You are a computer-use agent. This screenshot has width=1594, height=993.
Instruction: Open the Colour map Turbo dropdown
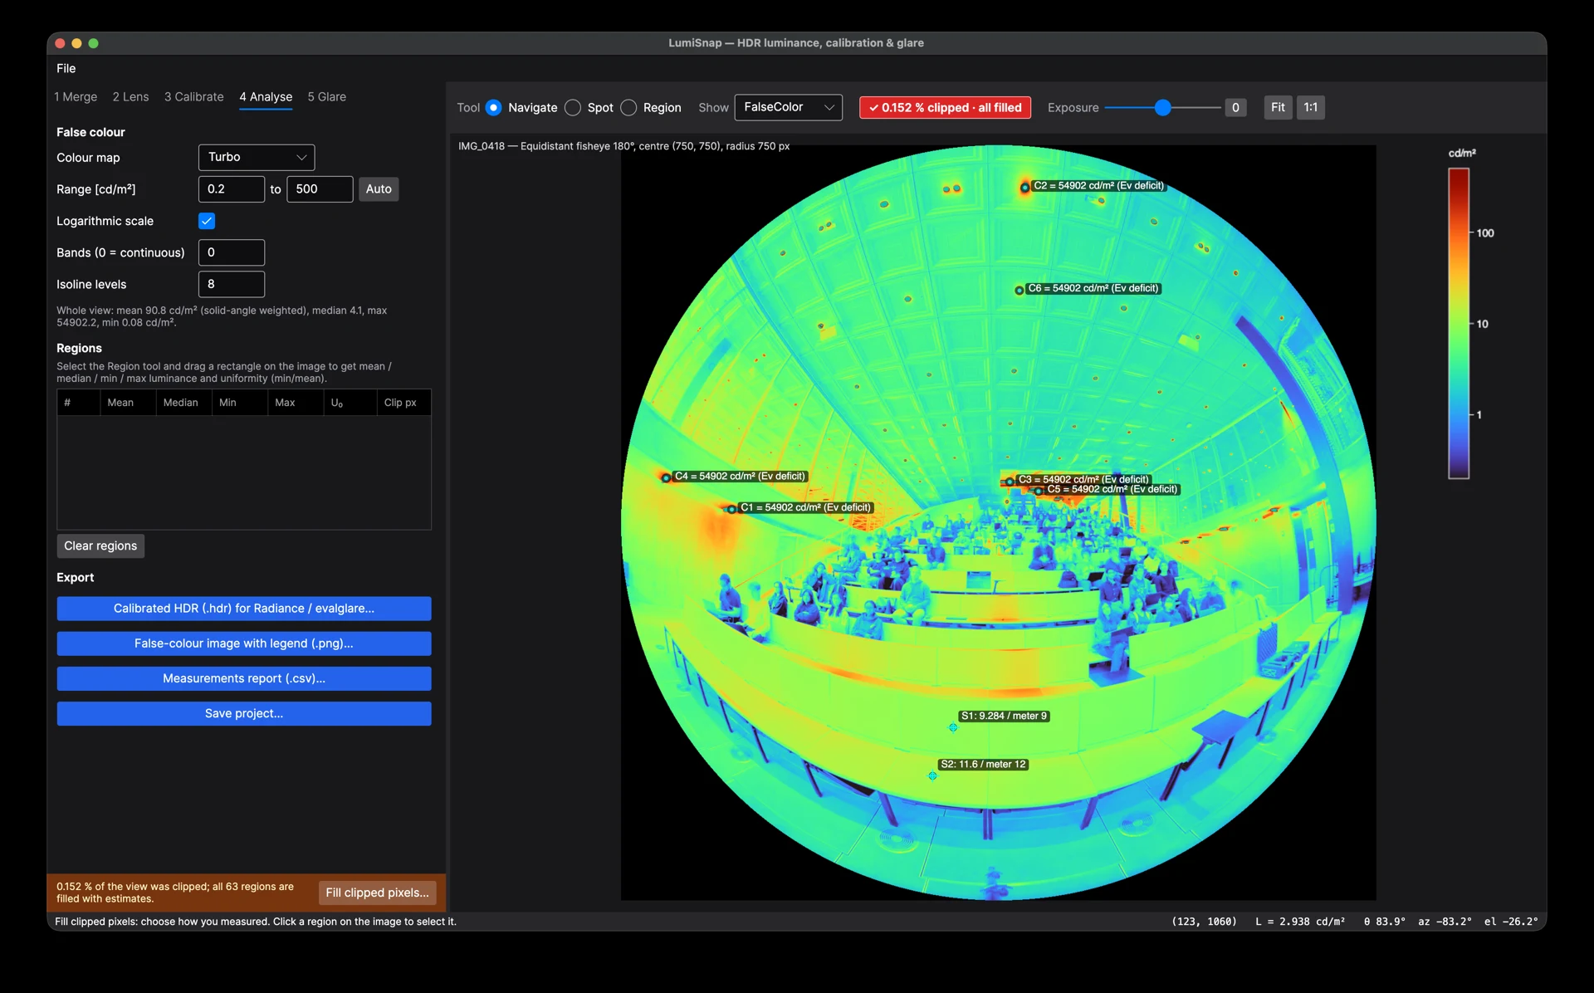257,157
